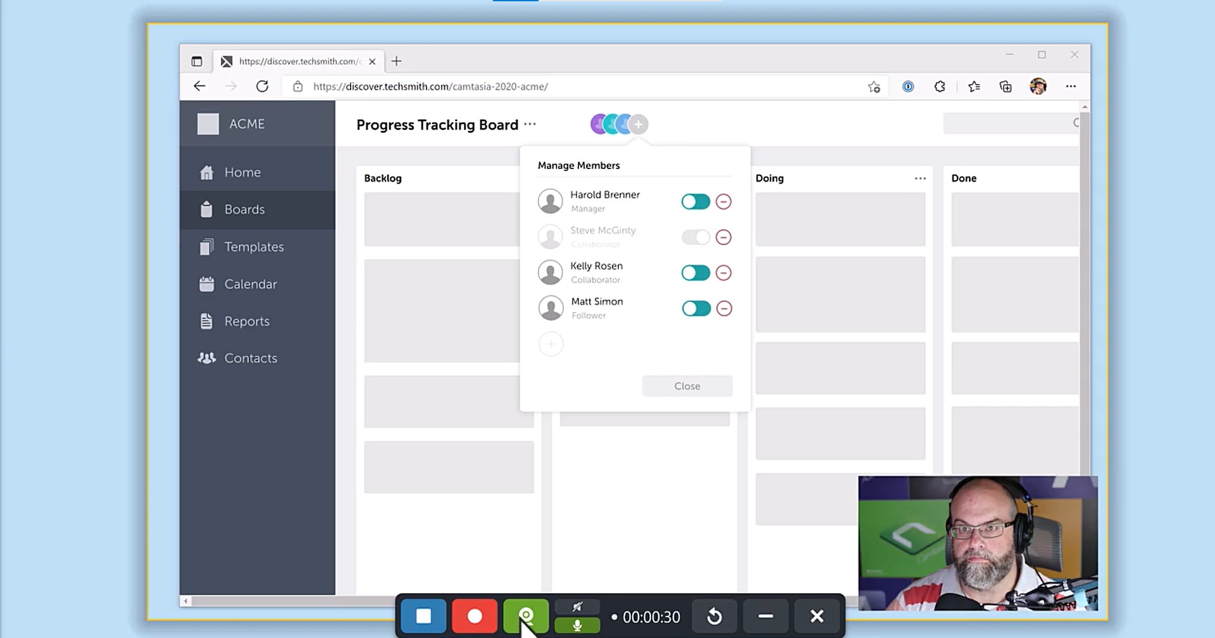Toggle the green webcam button in the recorder
Viewport: 1215px width, 638px height.
(526, 616)
